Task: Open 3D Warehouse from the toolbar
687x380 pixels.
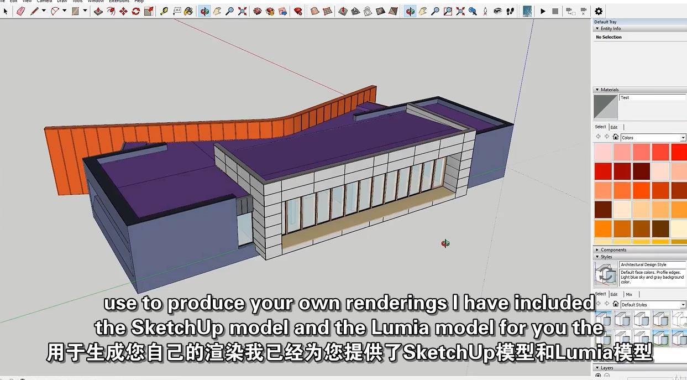Action: tap(258, 11)
